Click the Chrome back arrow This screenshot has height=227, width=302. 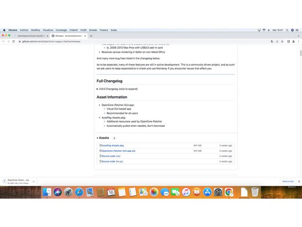point(3,41)
